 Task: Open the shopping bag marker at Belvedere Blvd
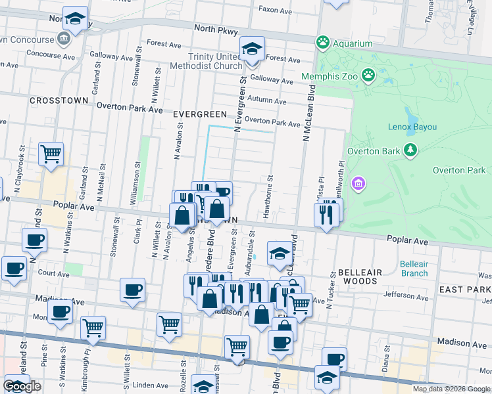[x=216, y=209]
